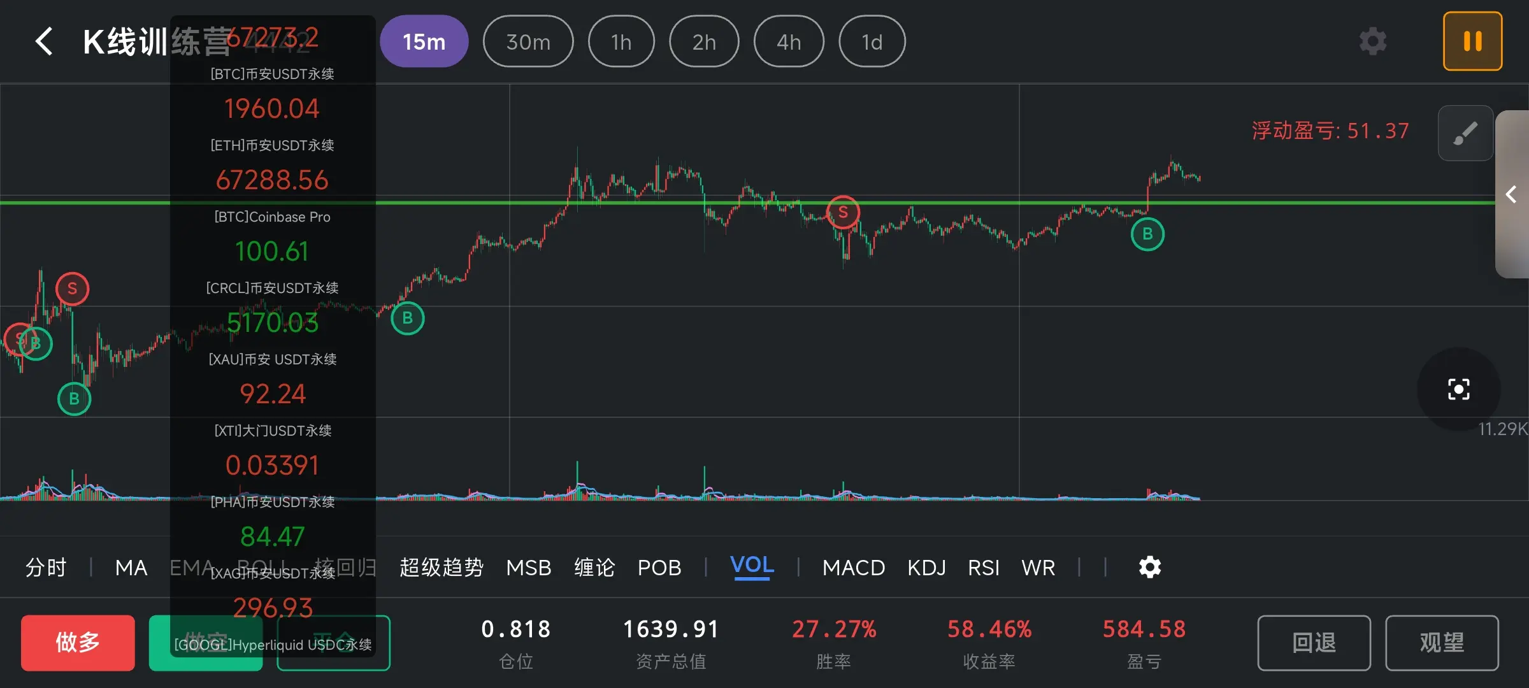Click the 观望 button
This screenshot has width=1529, height=688.
click(1442, 642)
